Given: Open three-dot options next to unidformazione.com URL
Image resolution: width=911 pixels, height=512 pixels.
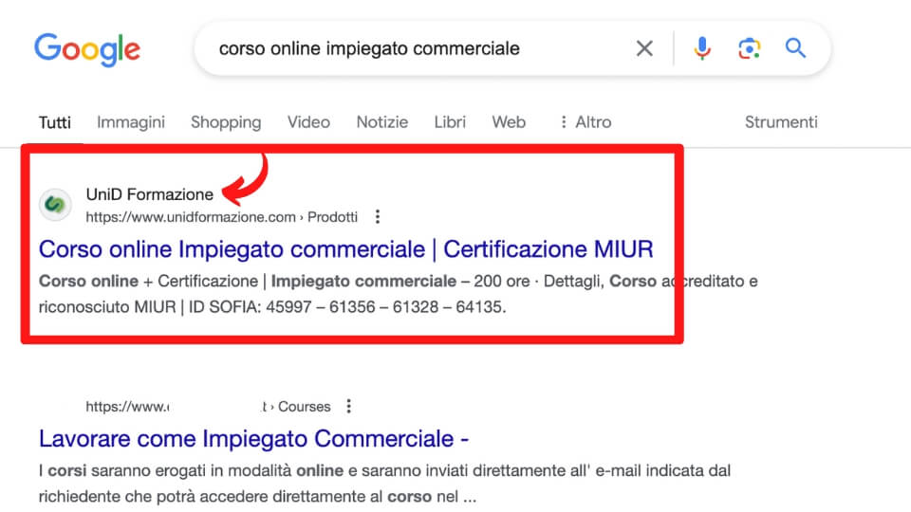Looking at the screenshot, I should coord(378,217).
